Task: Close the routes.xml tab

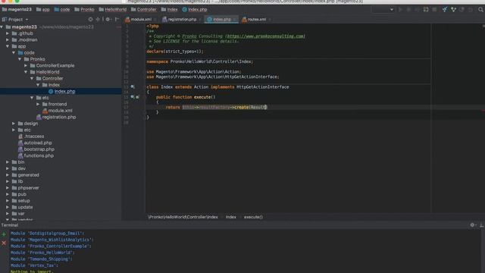Action: [x=270, y=20]
